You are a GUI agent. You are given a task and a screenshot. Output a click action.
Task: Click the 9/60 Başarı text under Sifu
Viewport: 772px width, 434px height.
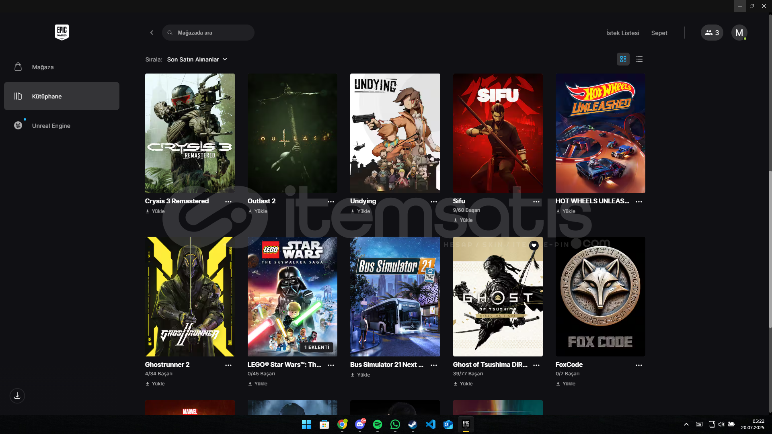(x=466, y=210)
